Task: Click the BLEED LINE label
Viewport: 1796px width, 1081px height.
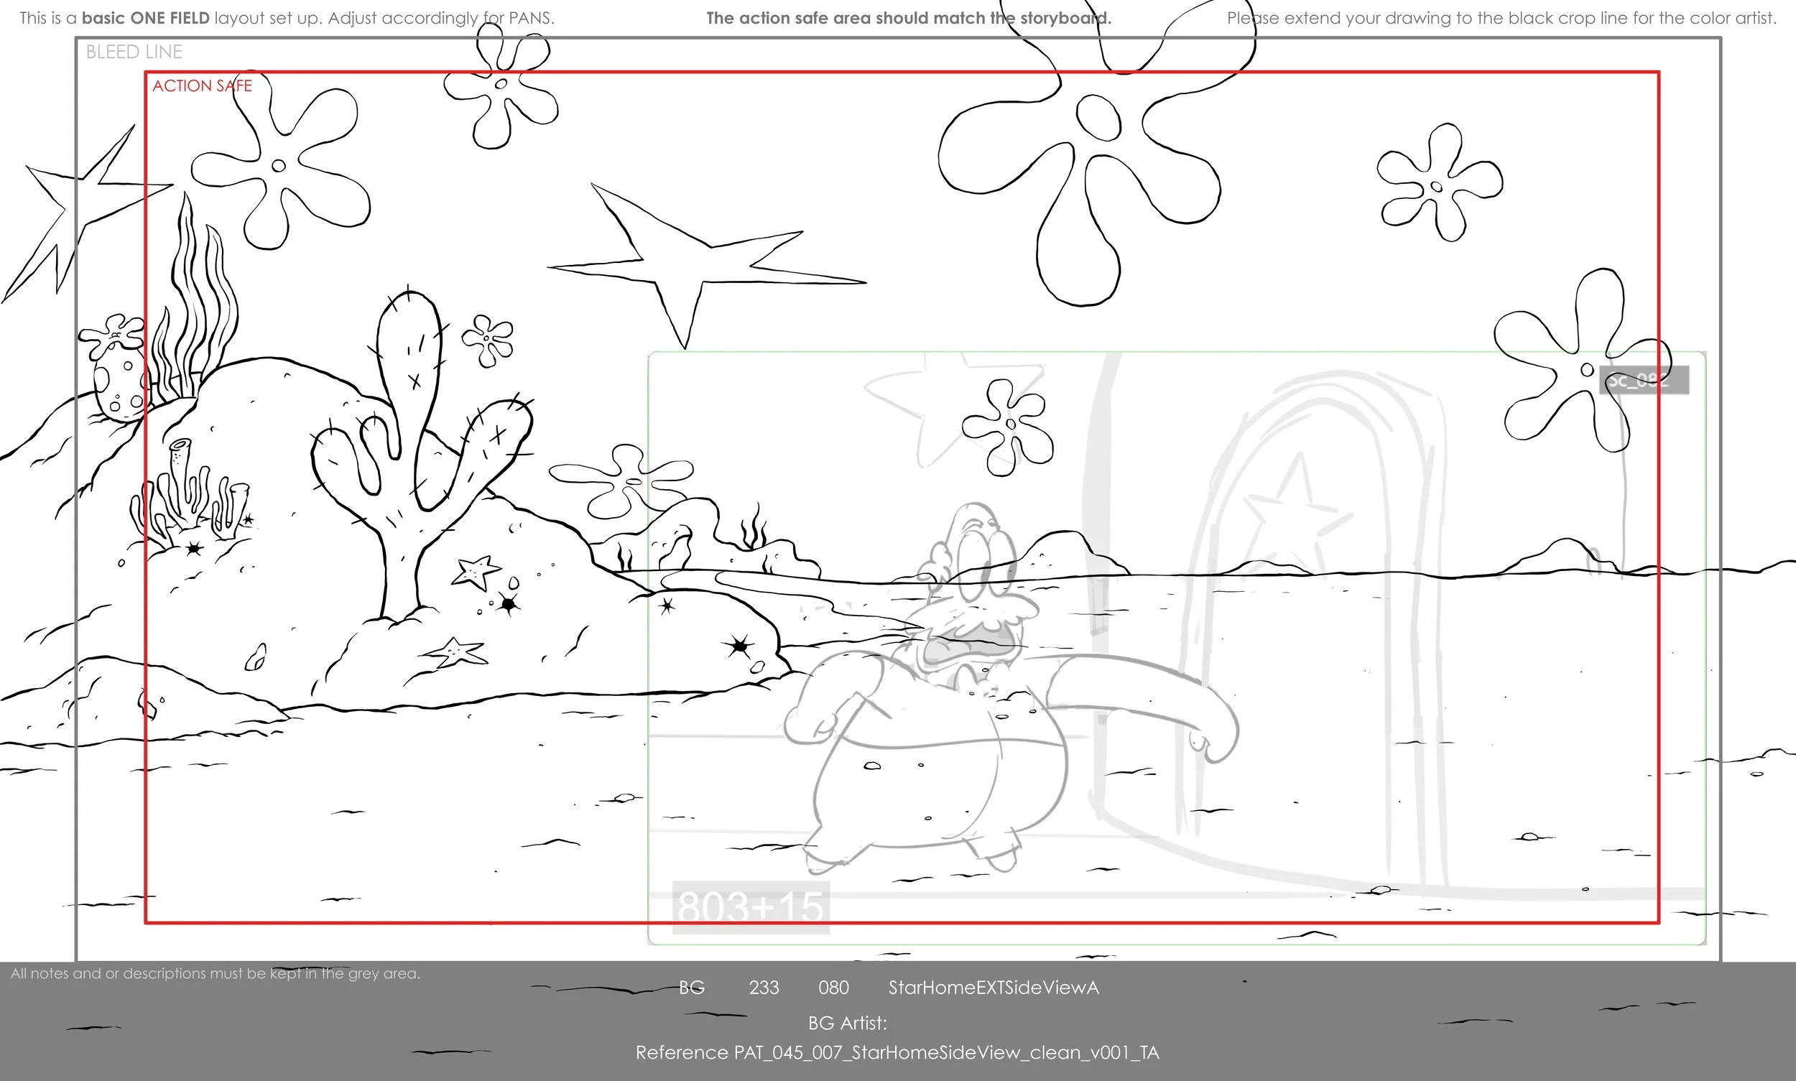Action: (134, 52)
